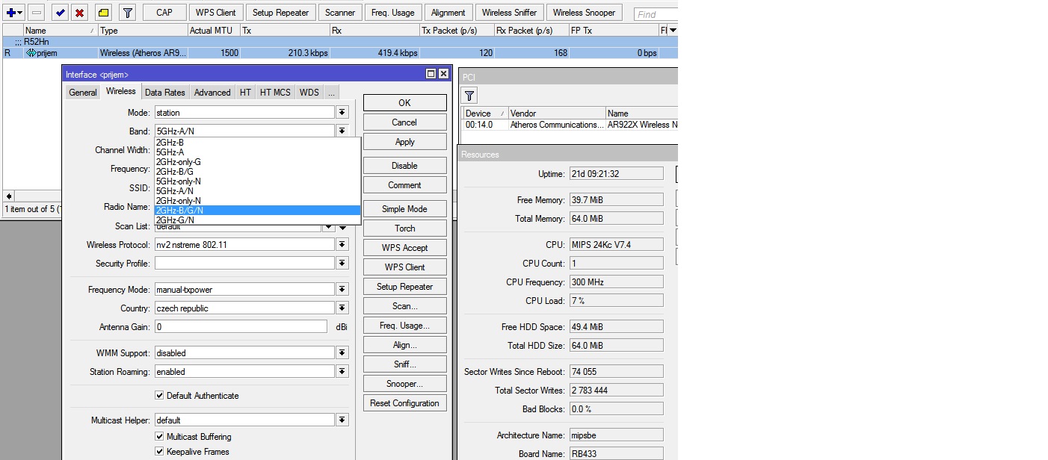Screen dimensions: 1048x460
Task: Open the Mode dropdown arrow
Action: [342, 113]
